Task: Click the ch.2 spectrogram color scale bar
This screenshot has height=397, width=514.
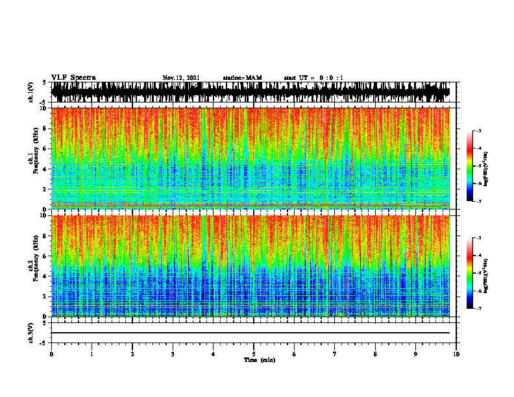Action: (470, 273)
